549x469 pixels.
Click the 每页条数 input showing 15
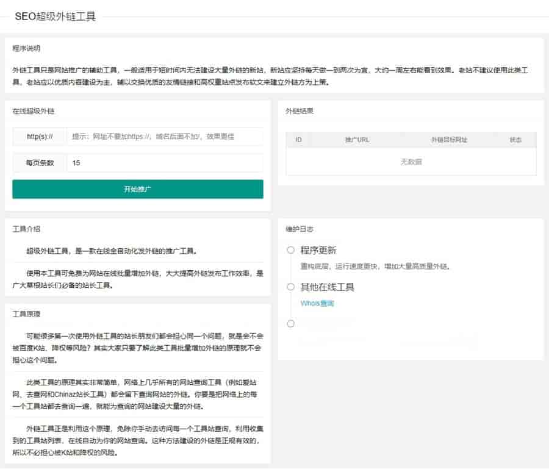[x=165, y=163]
